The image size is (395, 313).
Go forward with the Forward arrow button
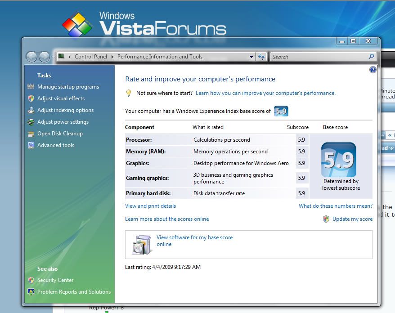(x=45, y=57)
